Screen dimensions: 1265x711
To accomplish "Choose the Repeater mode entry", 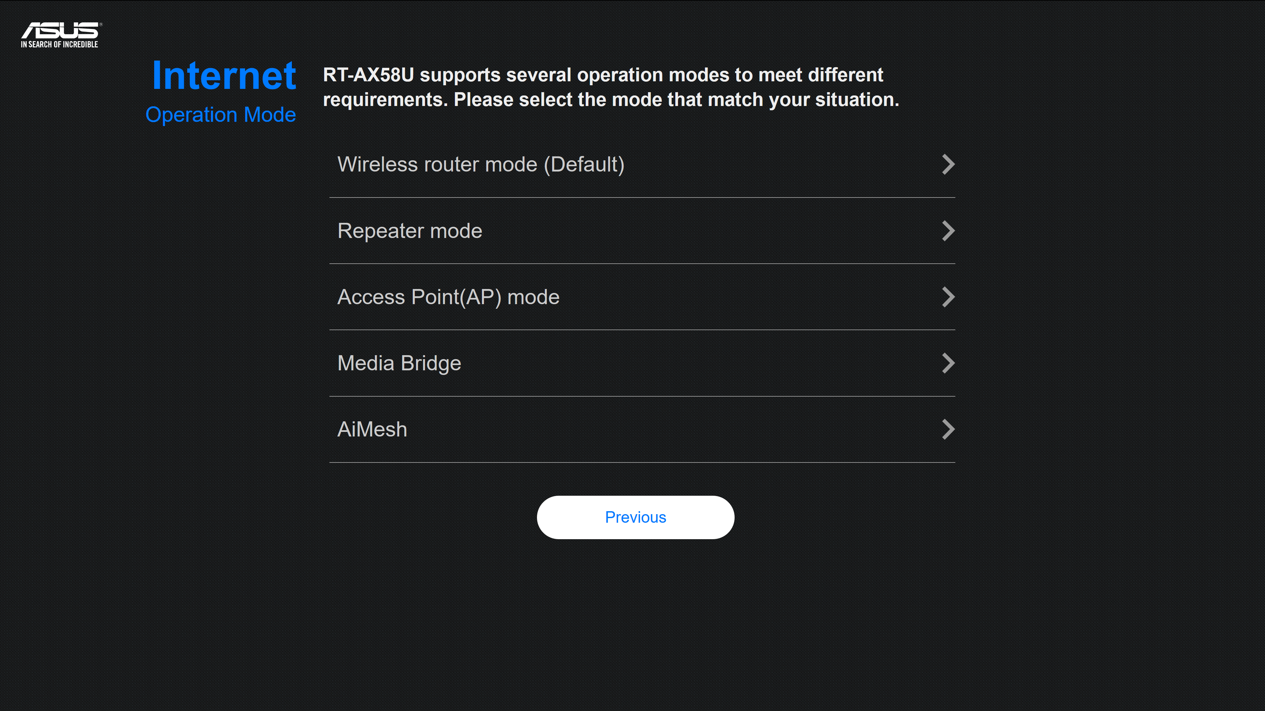I will tap(409, 231).
